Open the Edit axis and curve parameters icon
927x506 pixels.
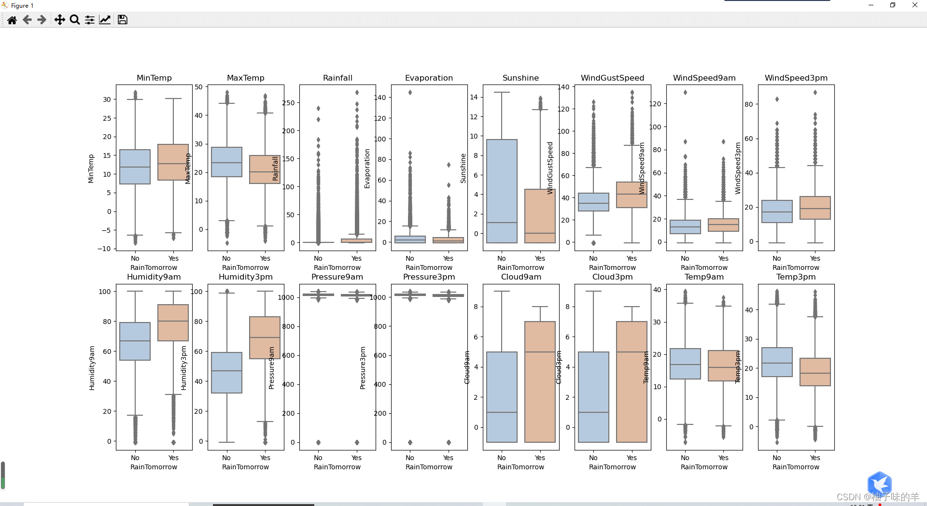pyautogui.click(x=105, y=20)
